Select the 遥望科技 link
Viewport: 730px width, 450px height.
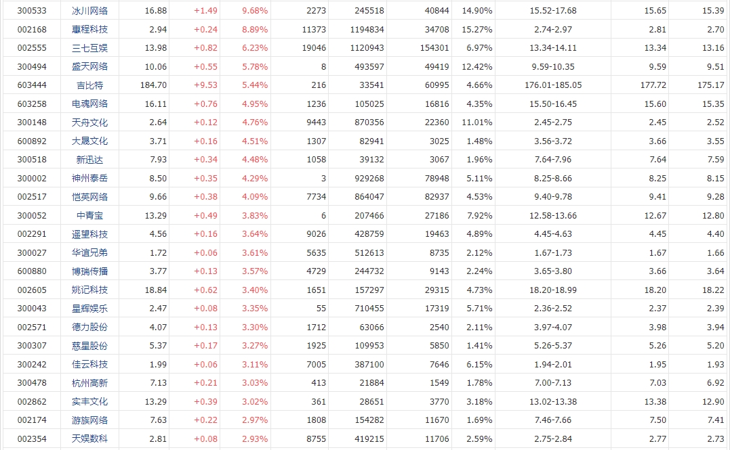coord(89,234)
